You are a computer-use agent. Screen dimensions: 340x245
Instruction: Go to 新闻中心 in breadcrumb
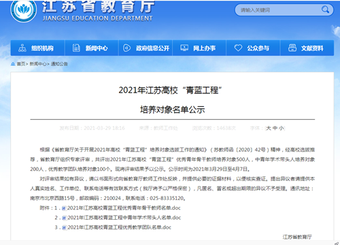pyautogui.click(x=38, y=64)
